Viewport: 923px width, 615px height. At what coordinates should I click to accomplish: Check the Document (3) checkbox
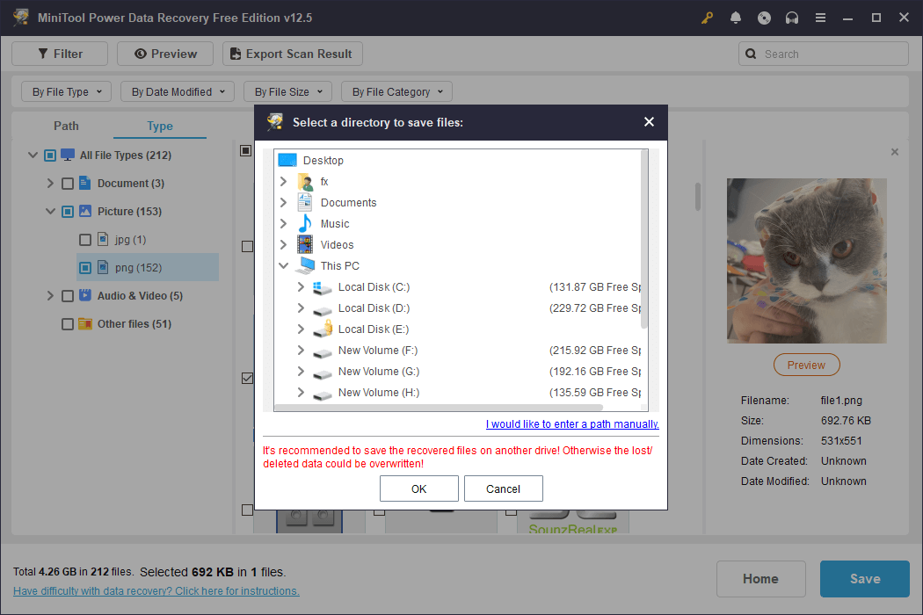pos(68,184)
